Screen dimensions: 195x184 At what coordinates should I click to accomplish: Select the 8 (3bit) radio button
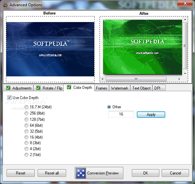[x=26, y=143]
